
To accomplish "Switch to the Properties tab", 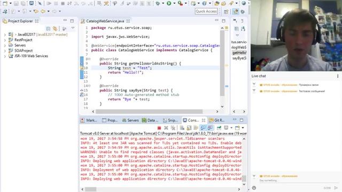I will pos(110,120).
